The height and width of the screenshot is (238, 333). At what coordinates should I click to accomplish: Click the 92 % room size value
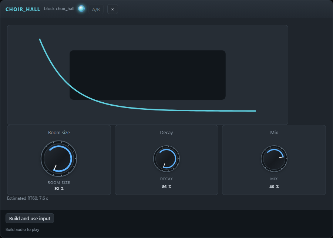coord(59,188)
